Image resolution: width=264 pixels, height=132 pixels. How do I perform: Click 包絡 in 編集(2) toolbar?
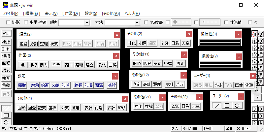(23, 44)
